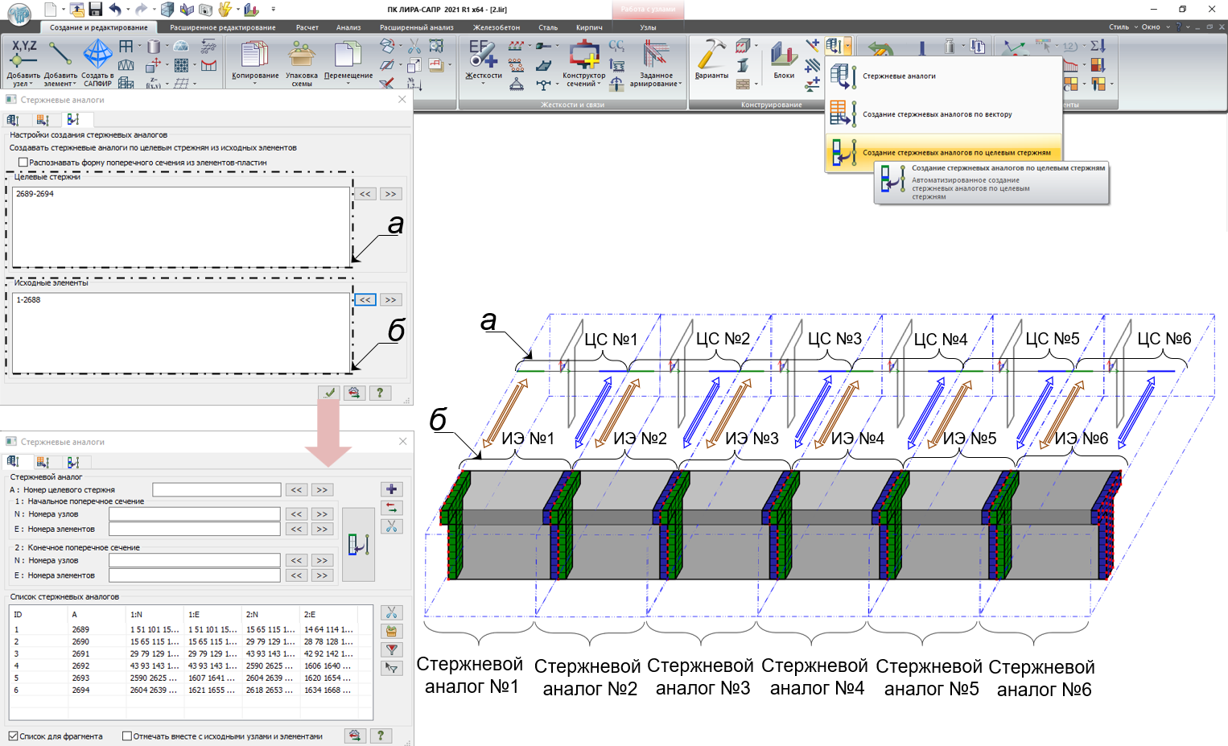1228x746 pixels.
Task: Click the Конструктор сечений icon
Action: 583,56
